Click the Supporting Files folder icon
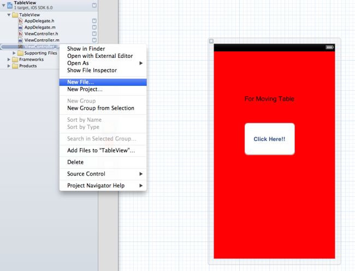The height and width of the screenshot is (271, 355). [20, 53]
